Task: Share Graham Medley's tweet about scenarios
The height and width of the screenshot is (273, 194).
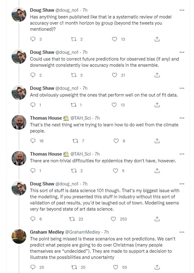Action: coord(157,267)
